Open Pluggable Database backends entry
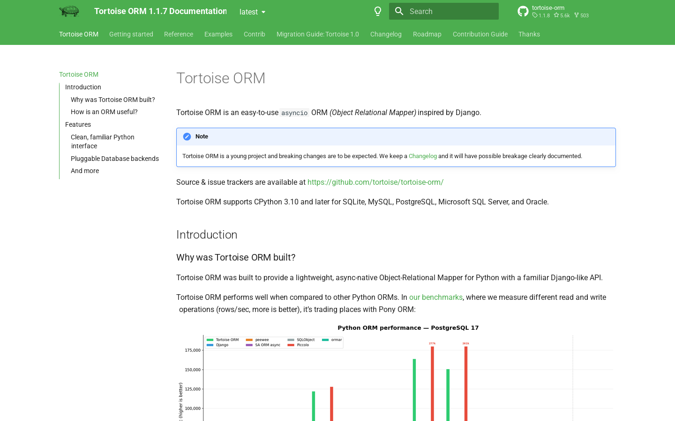This screenshot has height=421, width=675. 115,159
